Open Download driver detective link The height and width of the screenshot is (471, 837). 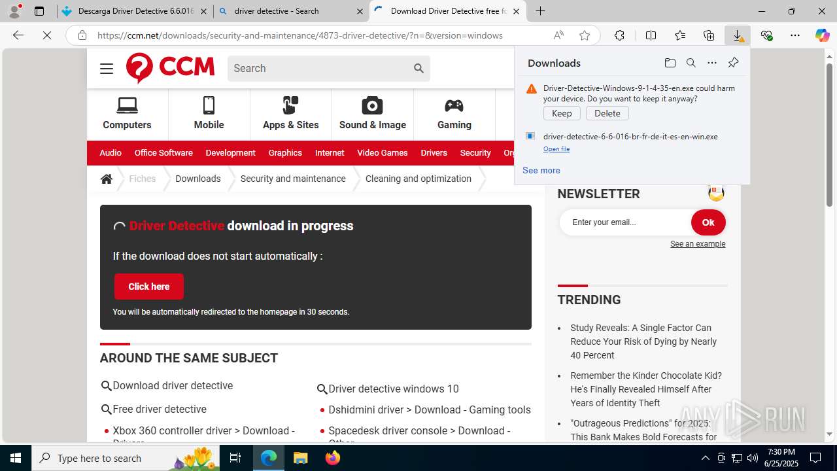click(x=173, y=386)
